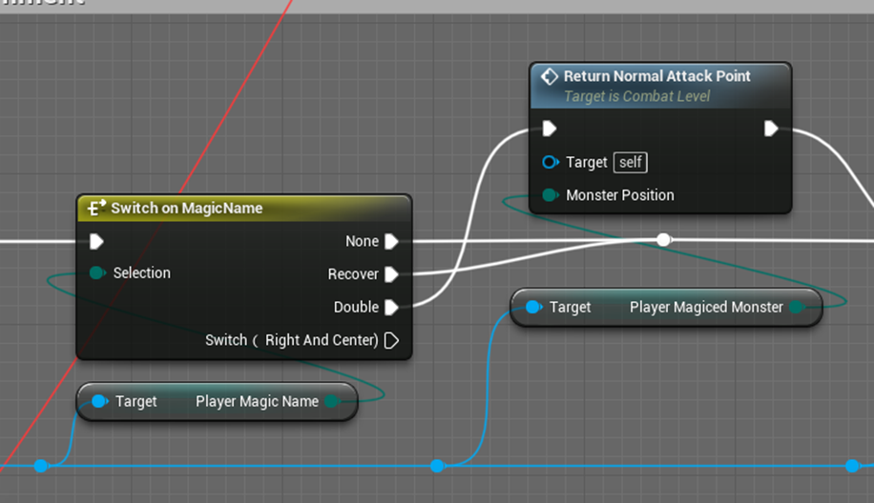Click the white execution wire reroute node

663,240
